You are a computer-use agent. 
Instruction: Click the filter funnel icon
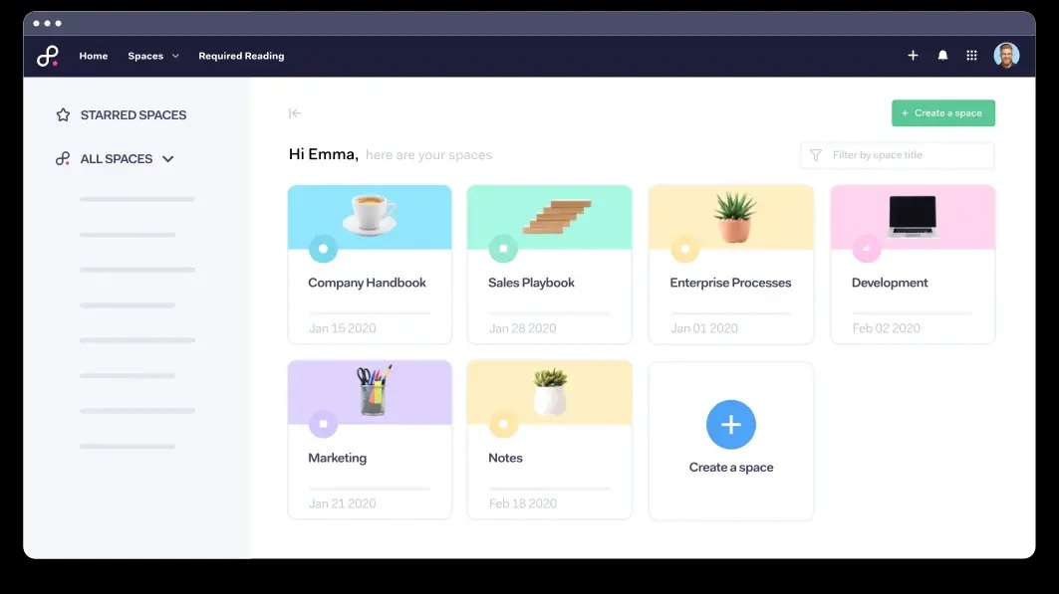[816, 155]
